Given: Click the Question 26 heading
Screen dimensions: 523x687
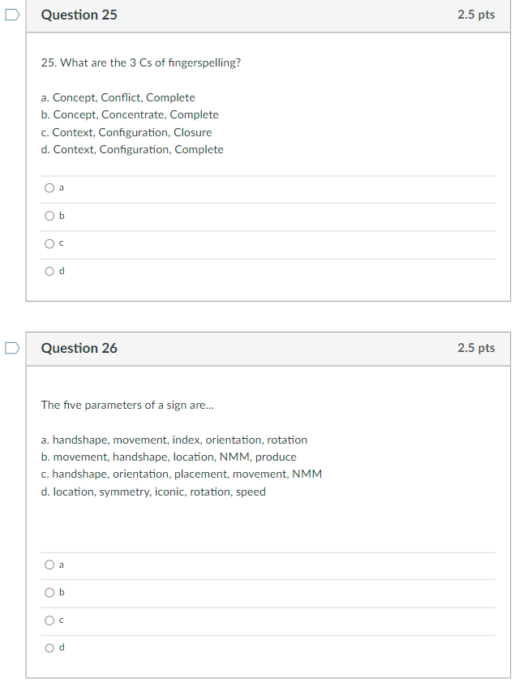Looking at the screenshot, I should 79,348.
